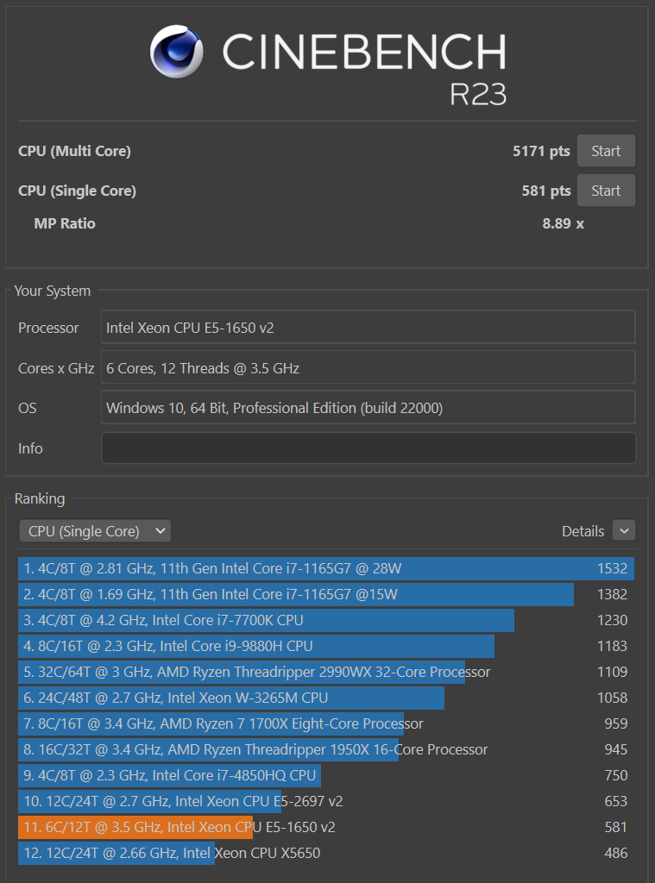The height and width of the screenshot is (883, 655).
Task: Click the OS field showing Windows 10
Action: 368,408
